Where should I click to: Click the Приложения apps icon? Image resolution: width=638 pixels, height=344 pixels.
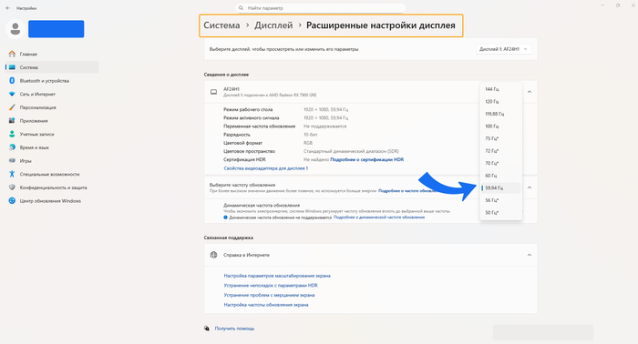point(12,121)
